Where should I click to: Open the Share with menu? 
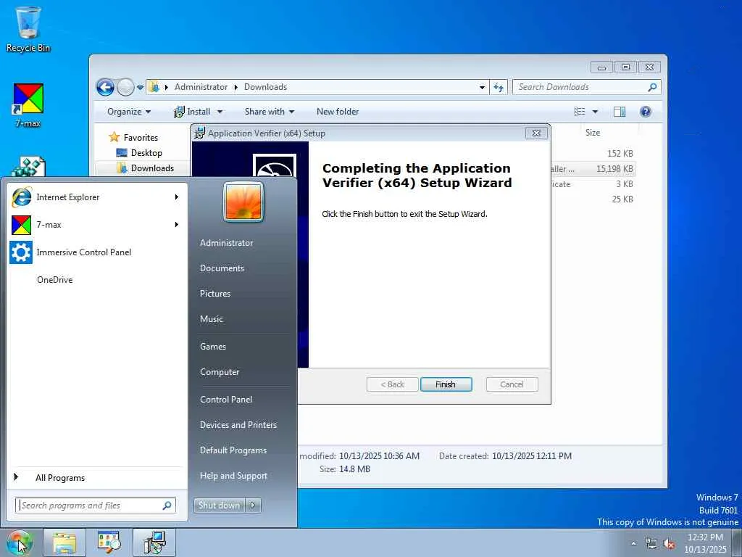(x=270, y=112)
